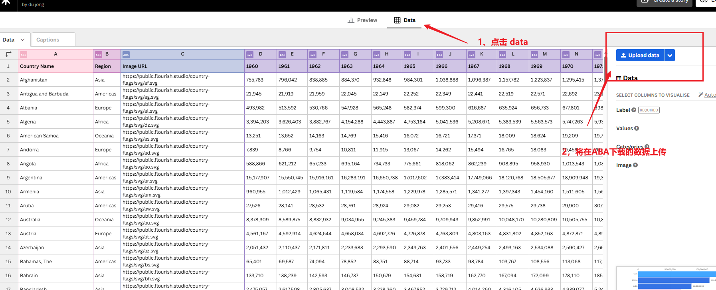Click the 123 type icon in column I header
The height and width of the screenshot is (290, 716).
coord(407,55)
